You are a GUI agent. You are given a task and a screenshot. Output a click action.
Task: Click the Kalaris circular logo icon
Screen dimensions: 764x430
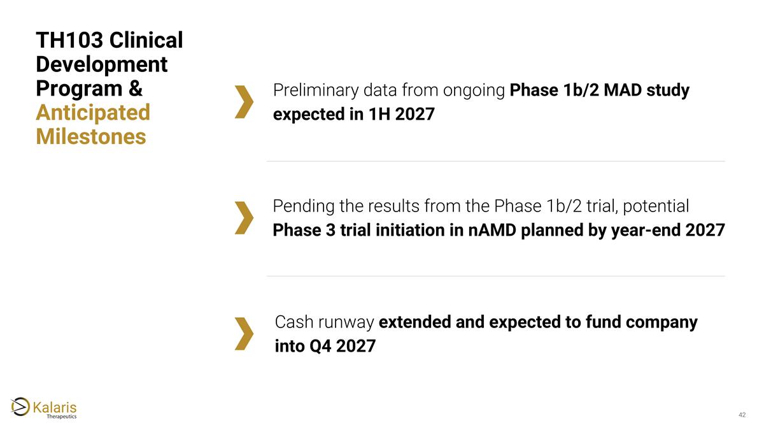tap(20, 406)
